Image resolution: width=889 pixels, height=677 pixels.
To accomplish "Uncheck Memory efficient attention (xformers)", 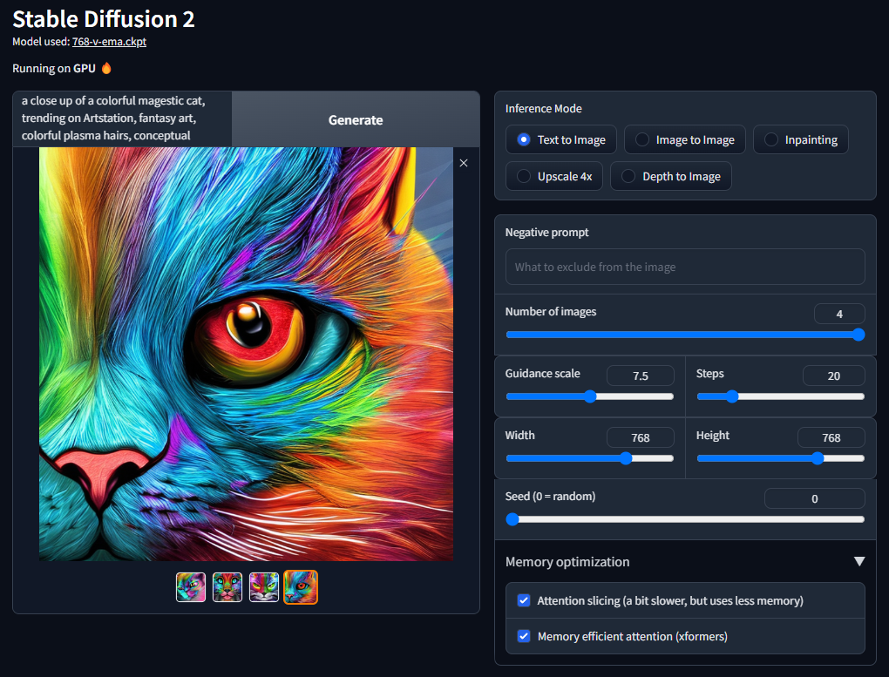I will [524, 636].
